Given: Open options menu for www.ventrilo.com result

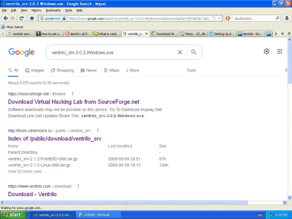Looking at the screenshot, I should coord(78,186).
